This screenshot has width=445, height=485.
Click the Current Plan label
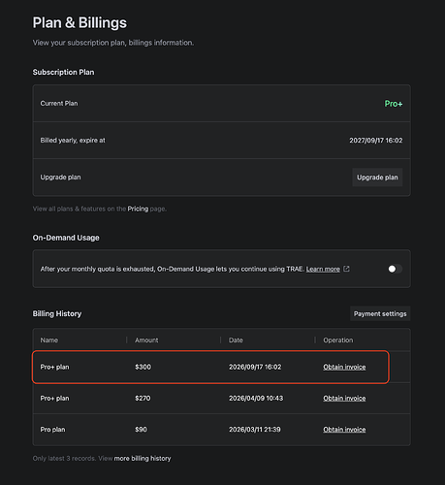59,104
